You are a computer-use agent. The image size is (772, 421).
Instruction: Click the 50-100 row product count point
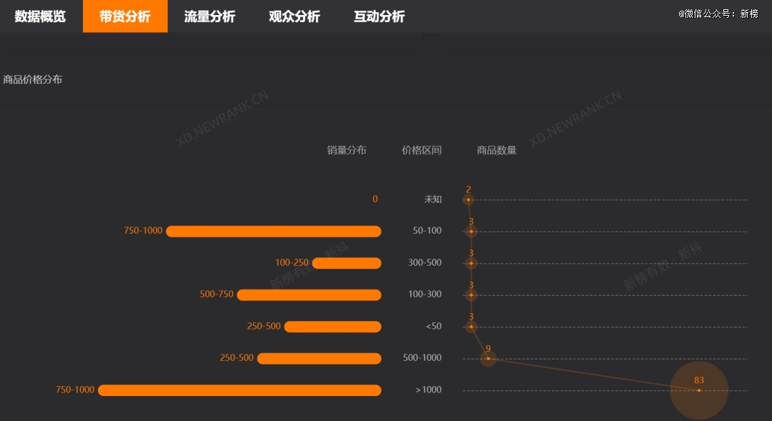point(471,232)
